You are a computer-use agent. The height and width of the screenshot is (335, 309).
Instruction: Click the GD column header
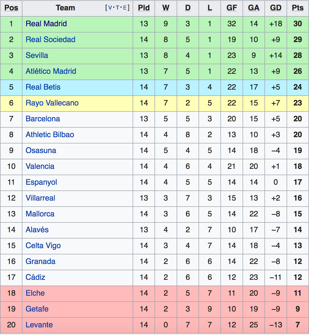[275, 8]
